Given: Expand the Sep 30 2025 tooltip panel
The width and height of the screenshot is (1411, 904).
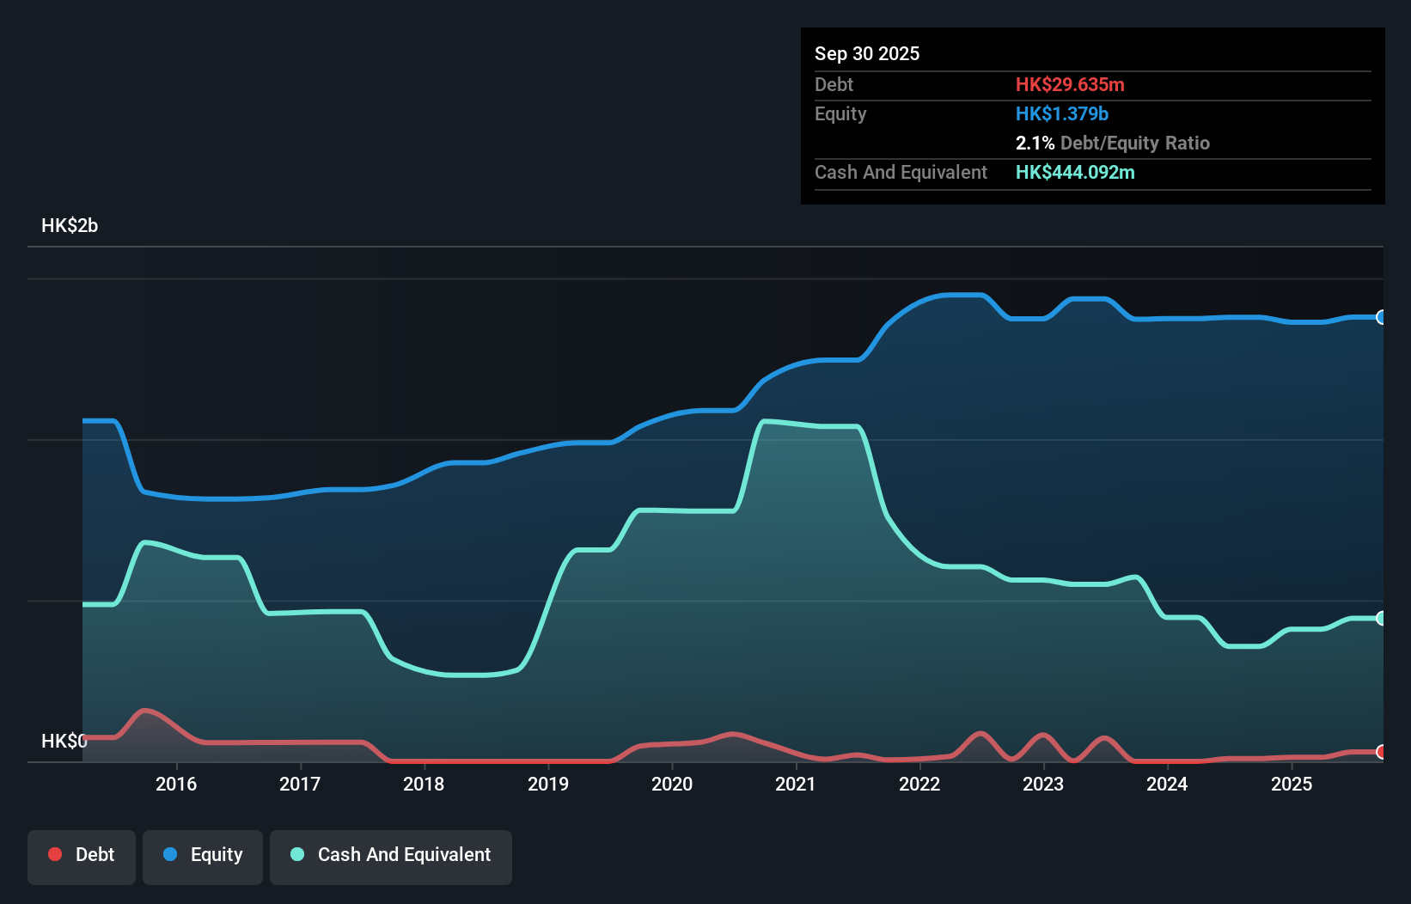Looking at the screenshot, I should pyautogui.click(x=867, y=53).
